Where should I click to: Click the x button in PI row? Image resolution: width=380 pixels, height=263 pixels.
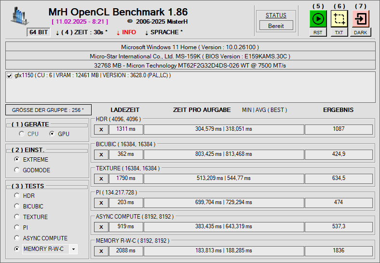click(x=101, y=203)
